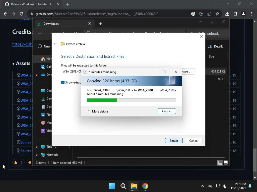Click the network tray icon

coord(218,186)
